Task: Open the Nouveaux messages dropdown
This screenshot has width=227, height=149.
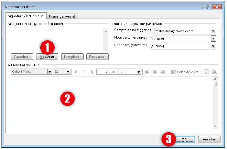Action: 213,39
